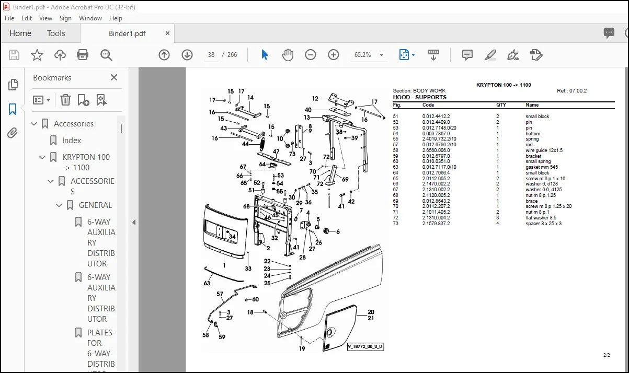This screenshot has width=629, height=373.
Task: Click the 'gasket mm 545' part name
Action: click(x=542, y=167)
